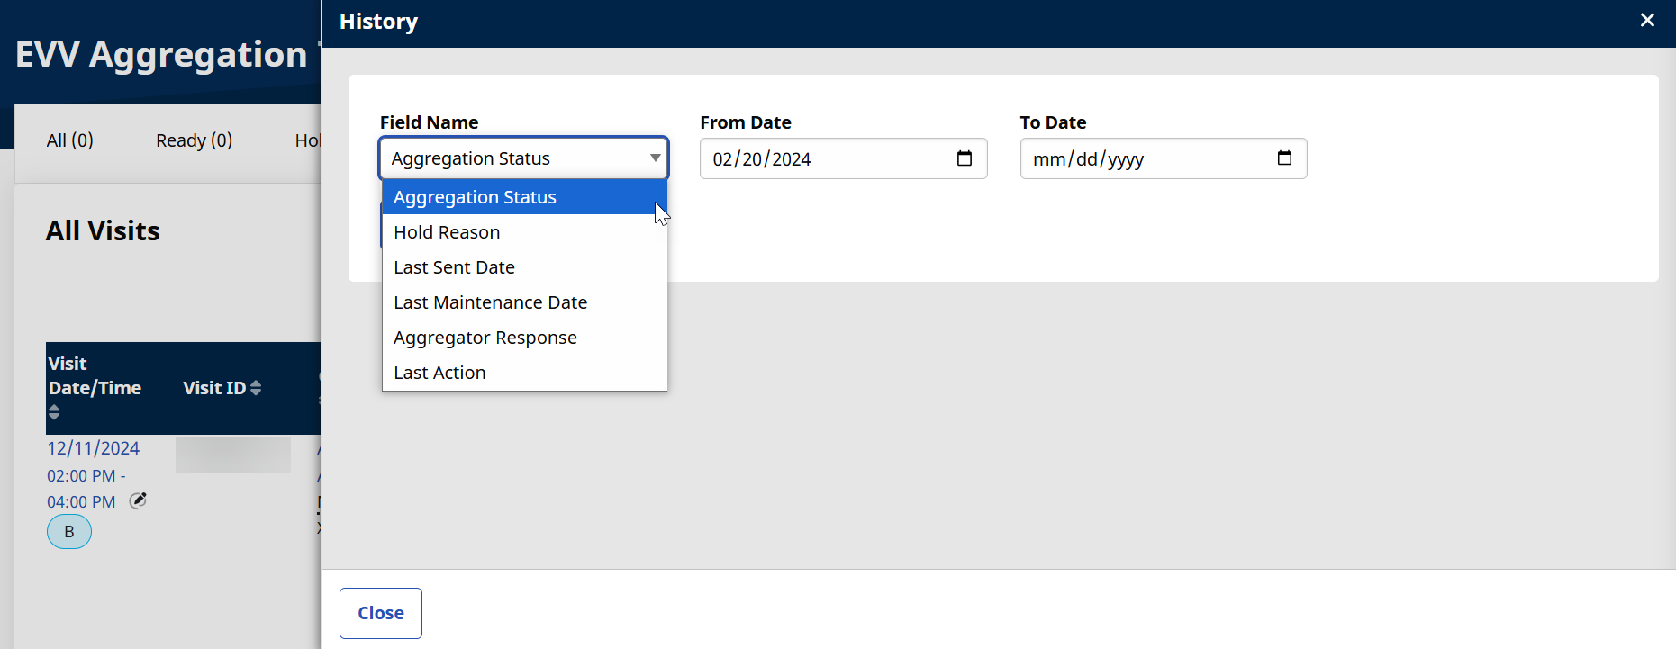Click the edit pencil icon beside visit time

(x=138, y=500)
